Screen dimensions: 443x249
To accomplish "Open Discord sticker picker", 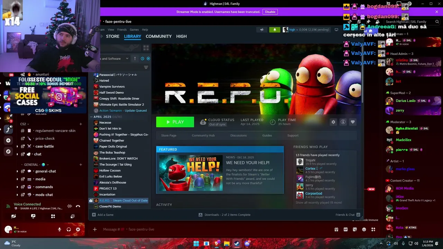I will [355, 229].
